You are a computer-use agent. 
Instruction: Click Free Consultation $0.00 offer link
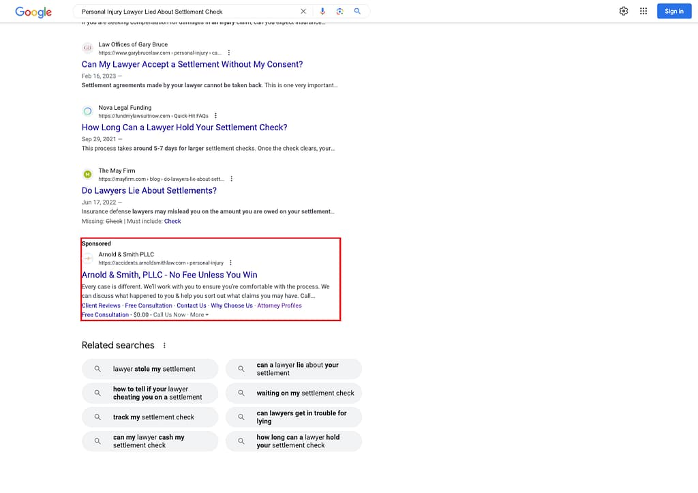point(105,315)
